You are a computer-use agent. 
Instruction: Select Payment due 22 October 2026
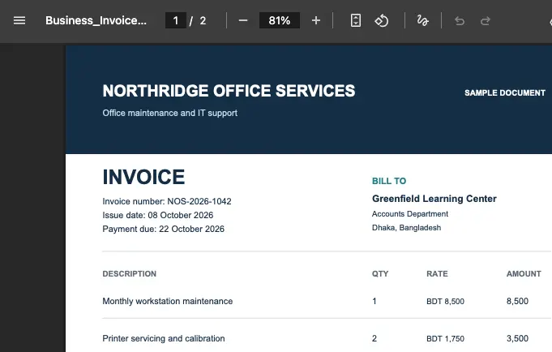point(164,229)
